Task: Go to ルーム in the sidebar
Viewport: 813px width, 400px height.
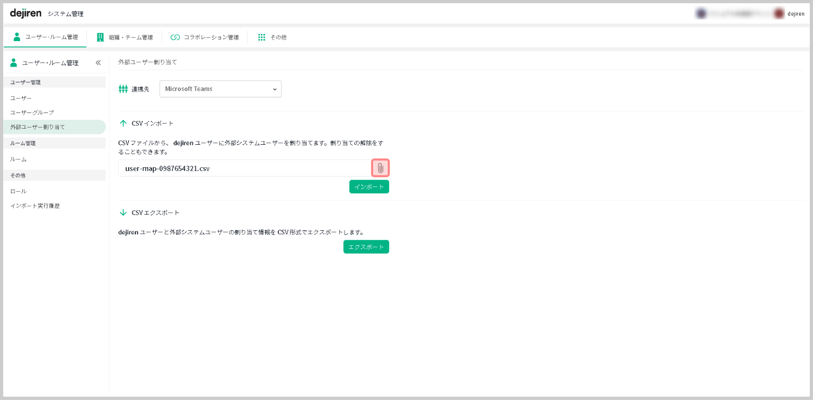Action: point(18,159)
